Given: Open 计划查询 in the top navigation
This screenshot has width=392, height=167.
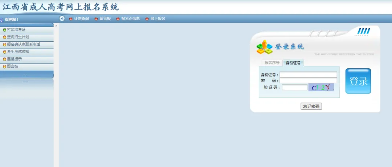Looking at the screenshot, I should (x=82, y=19).
